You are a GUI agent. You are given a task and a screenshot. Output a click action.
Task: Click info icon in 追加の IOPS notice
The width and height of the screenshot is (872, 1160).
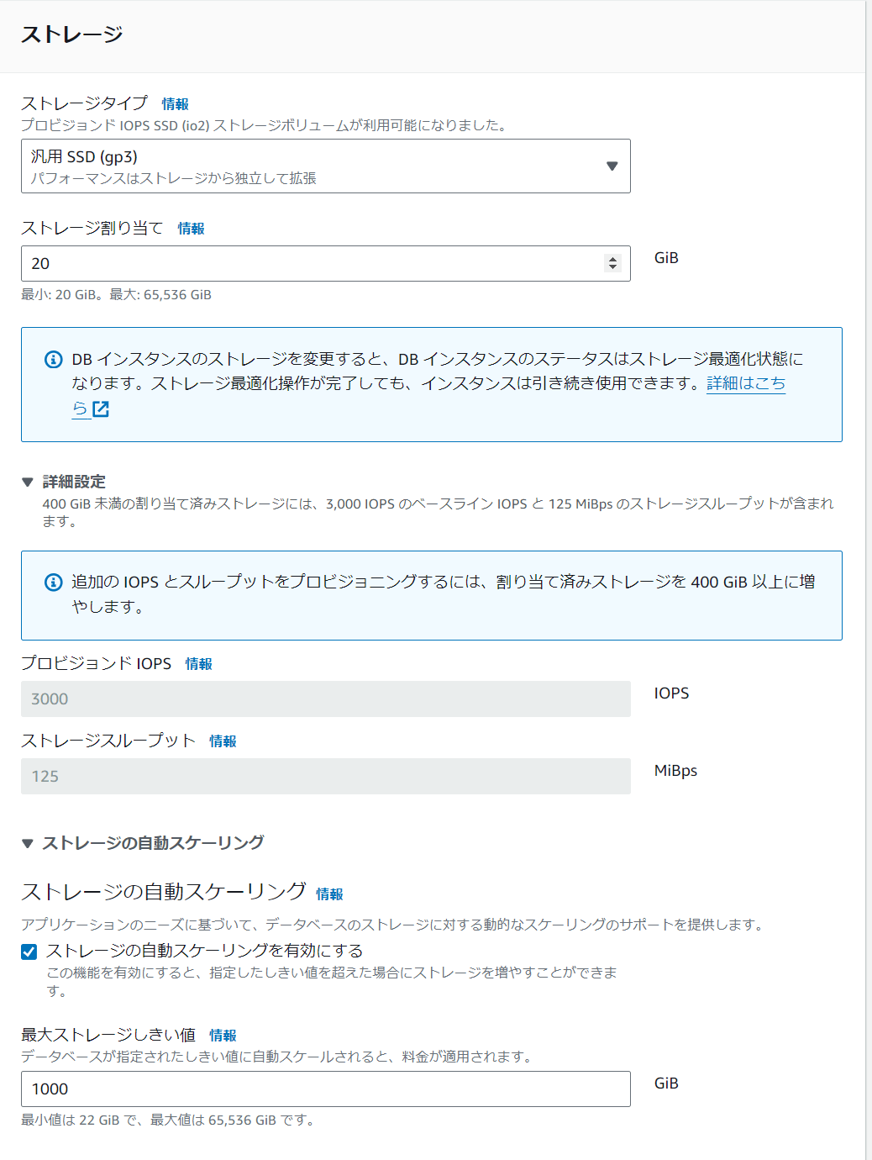click(53, 583)
